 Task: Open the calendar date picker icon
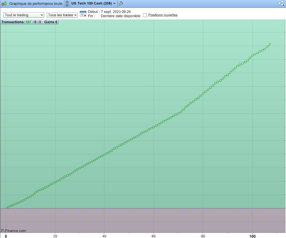[83, 14]
